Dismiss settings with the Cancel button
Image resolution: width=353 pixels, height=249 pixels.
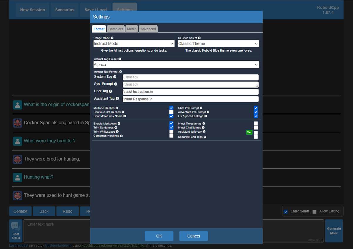coord(194,236)
